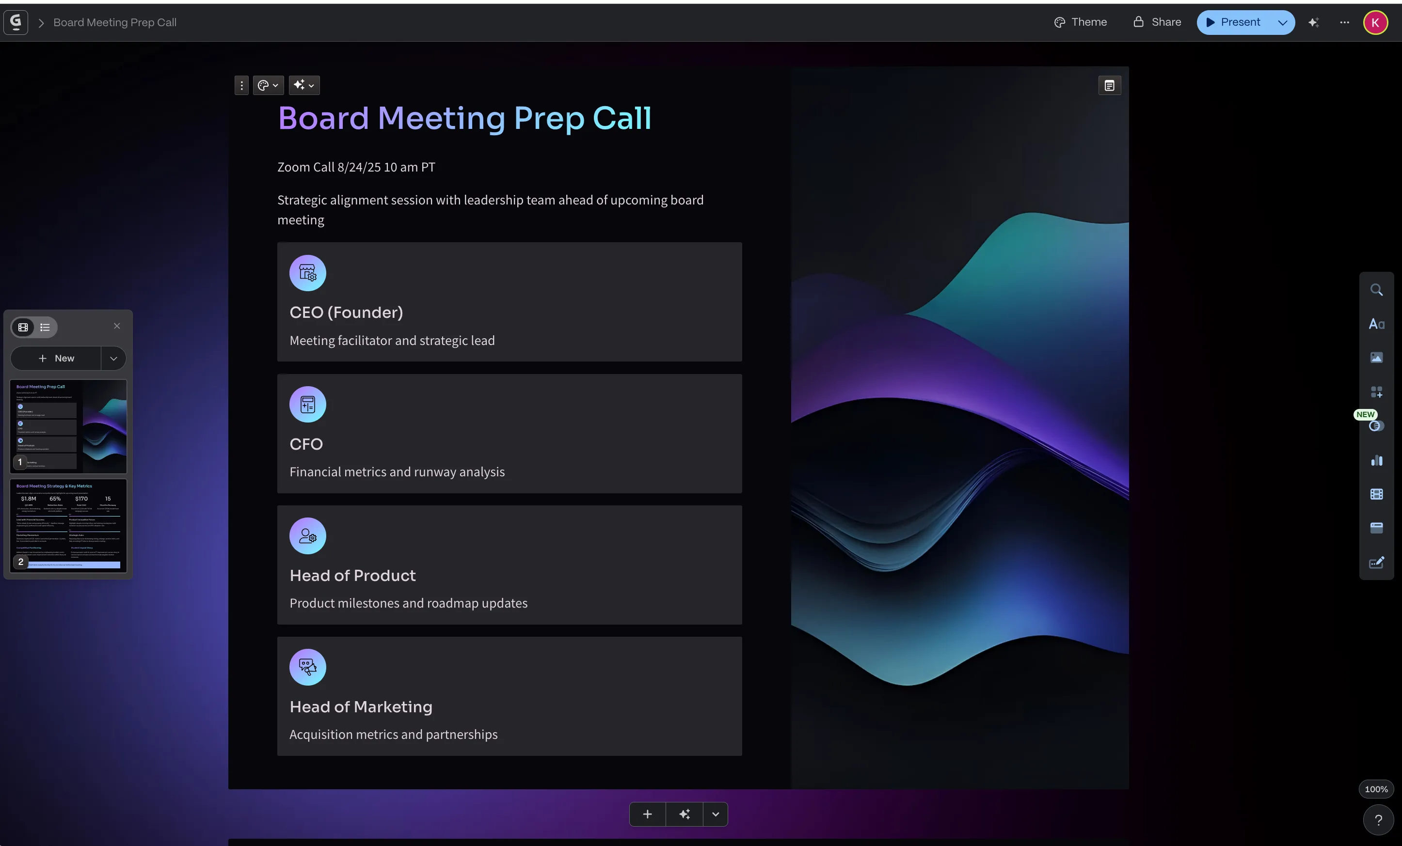
Task: Open the user avatar K menu
Action: tap(1375, 22)
